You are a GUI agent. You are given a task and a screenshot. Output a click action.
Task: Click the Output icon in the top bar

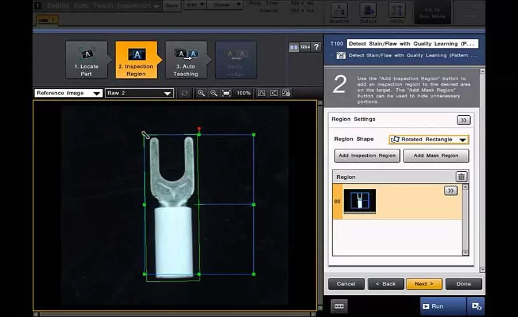(368, 13)
